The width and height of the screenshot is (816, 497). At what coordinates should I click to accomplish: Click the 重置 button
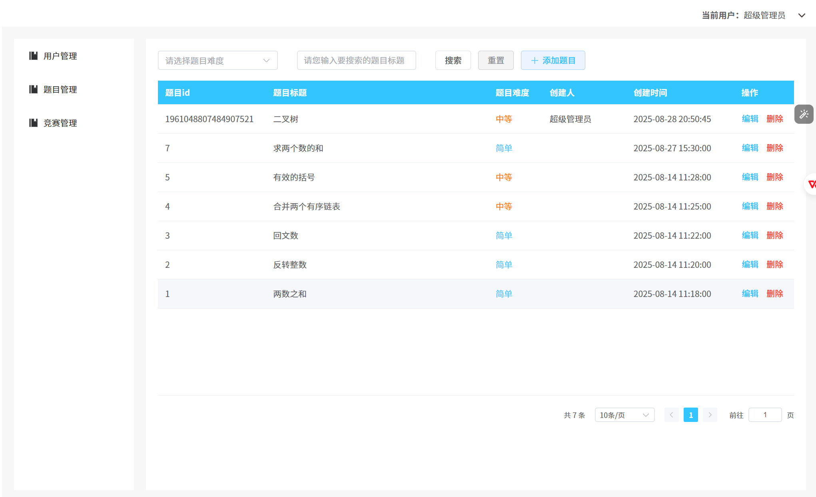pos(495,61)
